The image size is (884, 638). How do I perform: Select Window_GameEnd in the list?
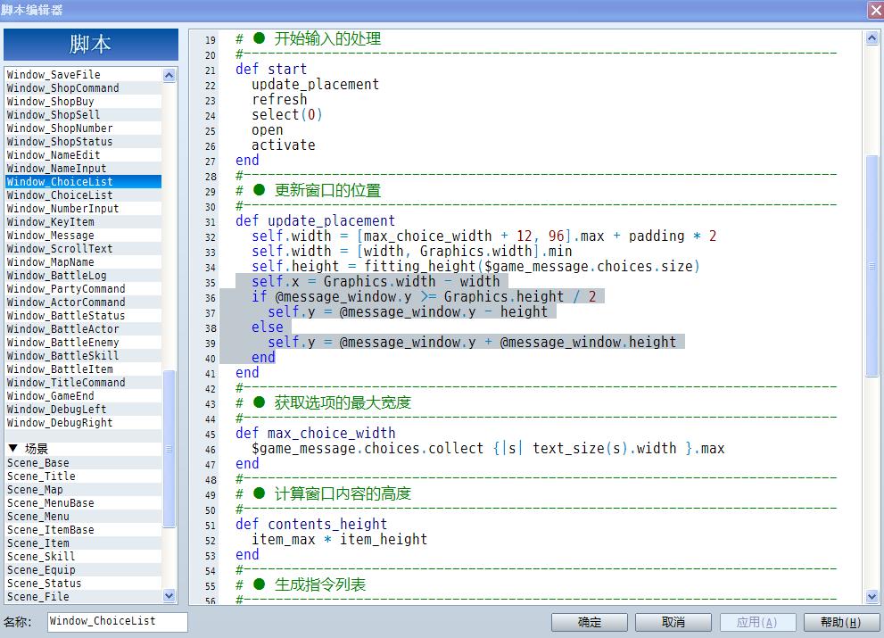coord(84,396)
